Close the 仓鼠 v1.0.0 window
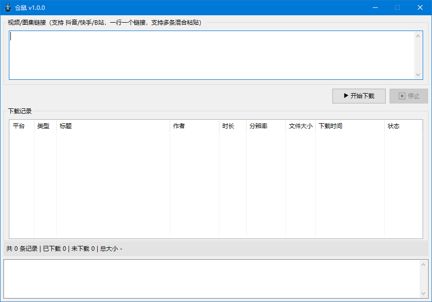The width and height of the screenshot is (432, 302). [x=420, y=7]
